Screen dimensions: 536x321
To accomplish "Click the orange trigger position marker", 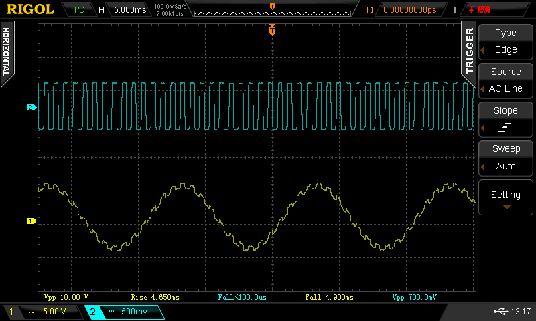I will click(x=272, y=31).
